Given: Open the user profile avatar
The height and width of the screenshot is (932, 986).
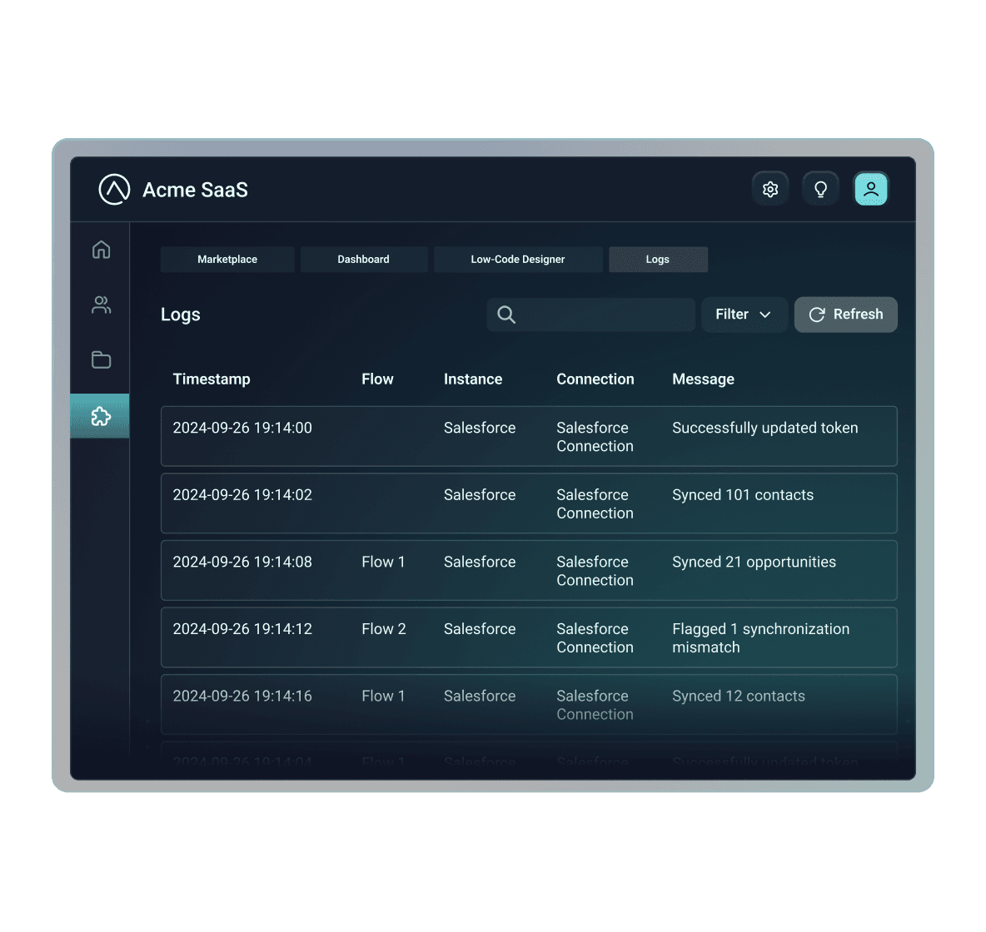Looking at the screenshot, I should 871,189.
